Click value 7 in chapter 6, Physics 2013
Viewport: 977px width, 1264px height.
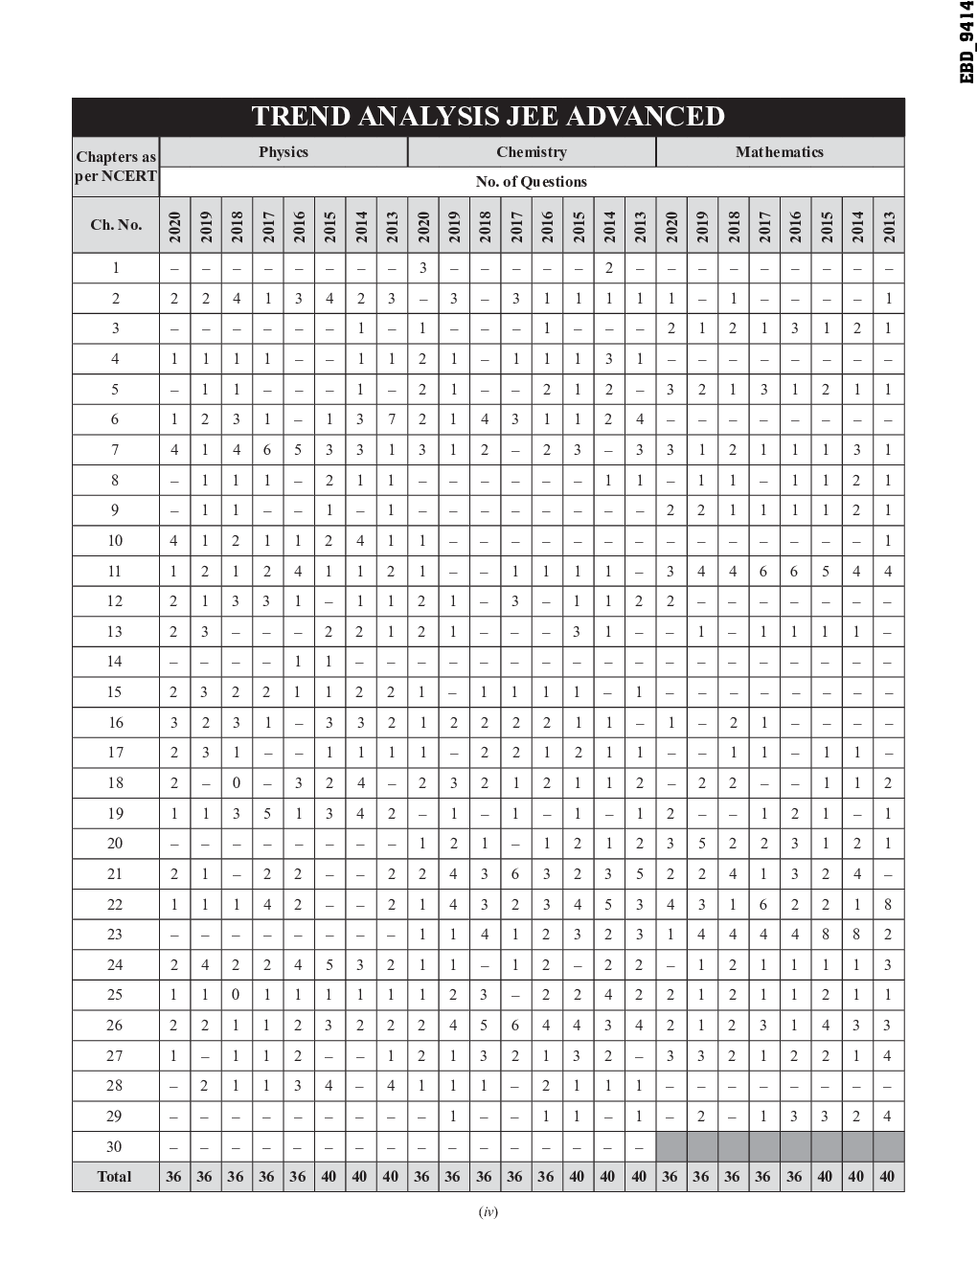[391, 419]
